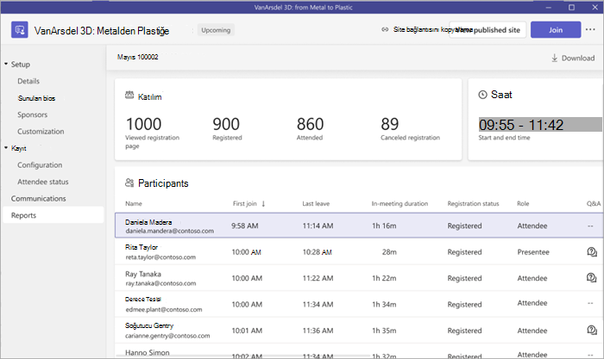Open Q&A icon for Rita Taylor
Viewport: 604px width, 359px height.
point(592,252)
